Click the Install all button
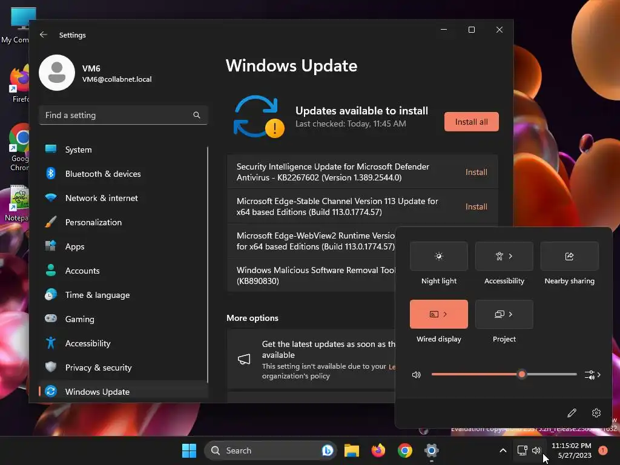Screen dimensions: 620x465 click(471, 122)
